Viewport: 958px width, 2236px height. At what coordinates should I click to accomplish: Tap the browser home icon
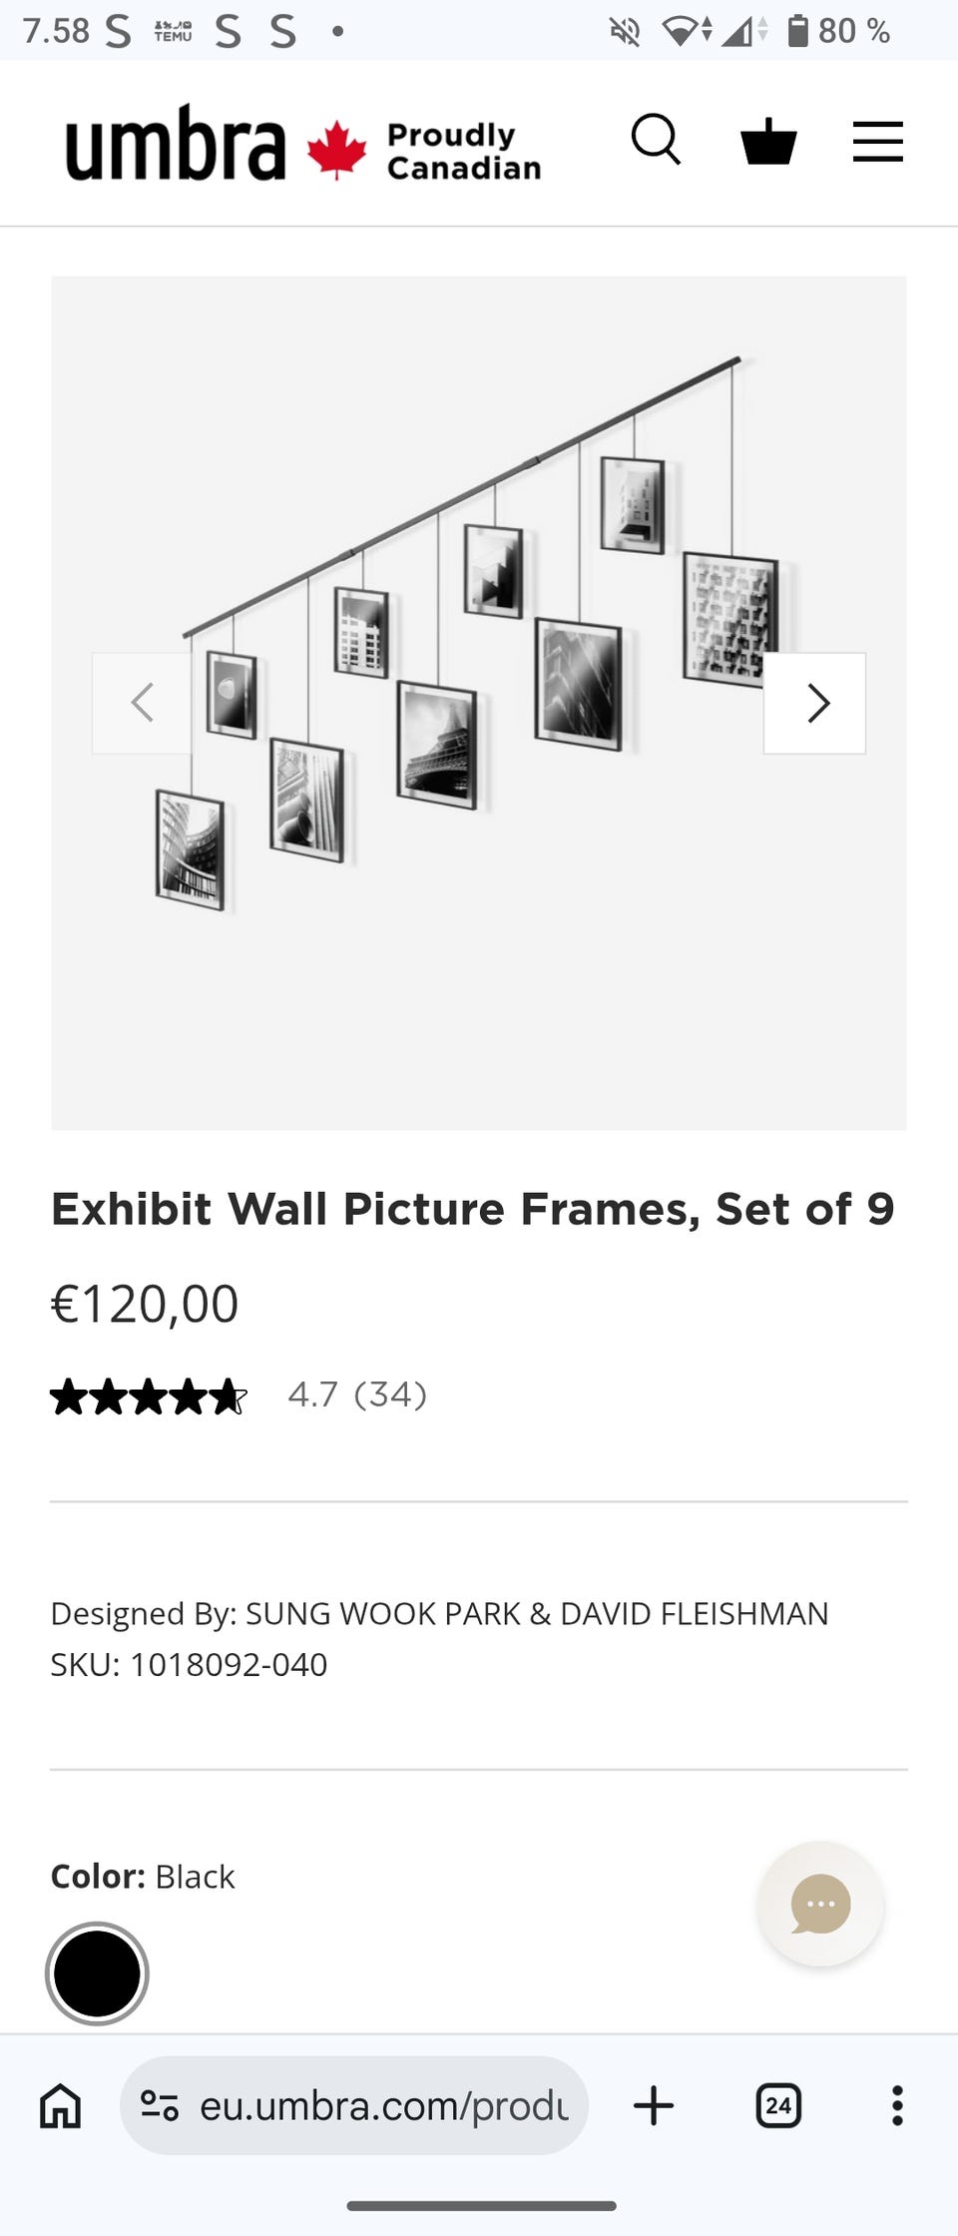(60, 2106)
